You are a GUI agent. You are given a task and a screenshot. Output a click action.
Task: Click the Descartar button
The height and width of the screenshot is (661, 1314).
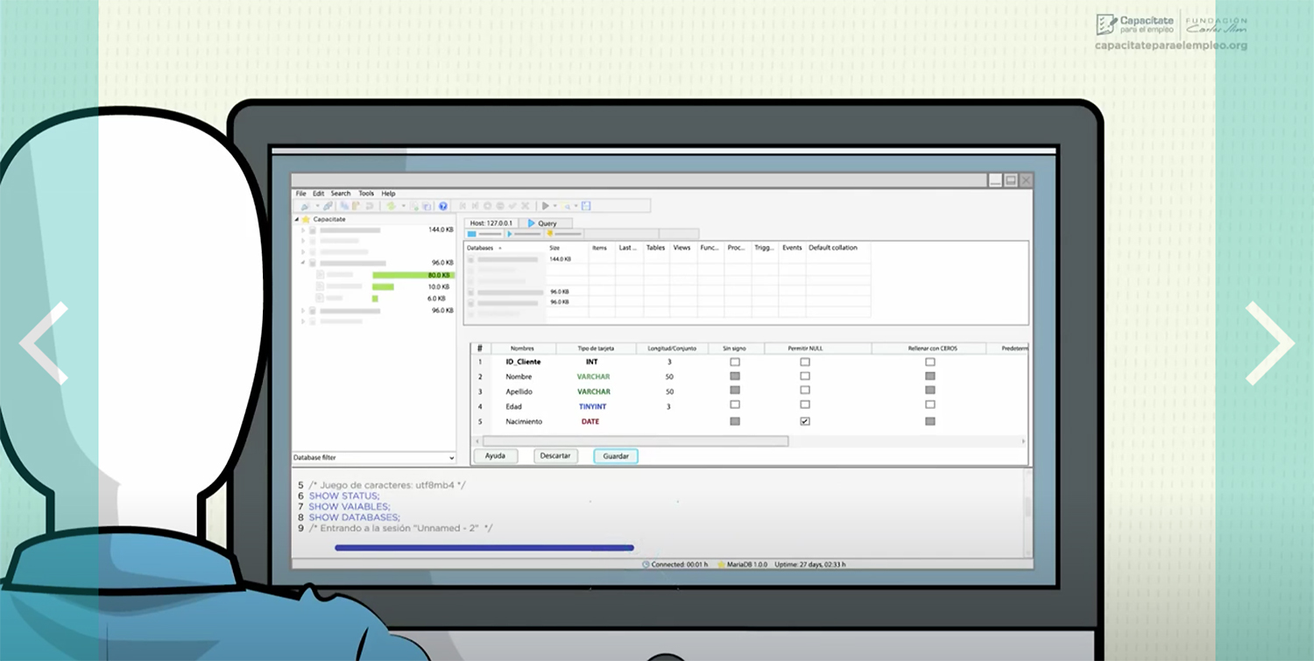tap(555, 456)
